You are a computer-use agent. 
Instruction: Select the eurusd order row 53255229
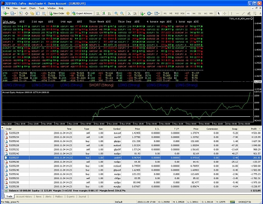pyautogui.click(x=133, y=133)
